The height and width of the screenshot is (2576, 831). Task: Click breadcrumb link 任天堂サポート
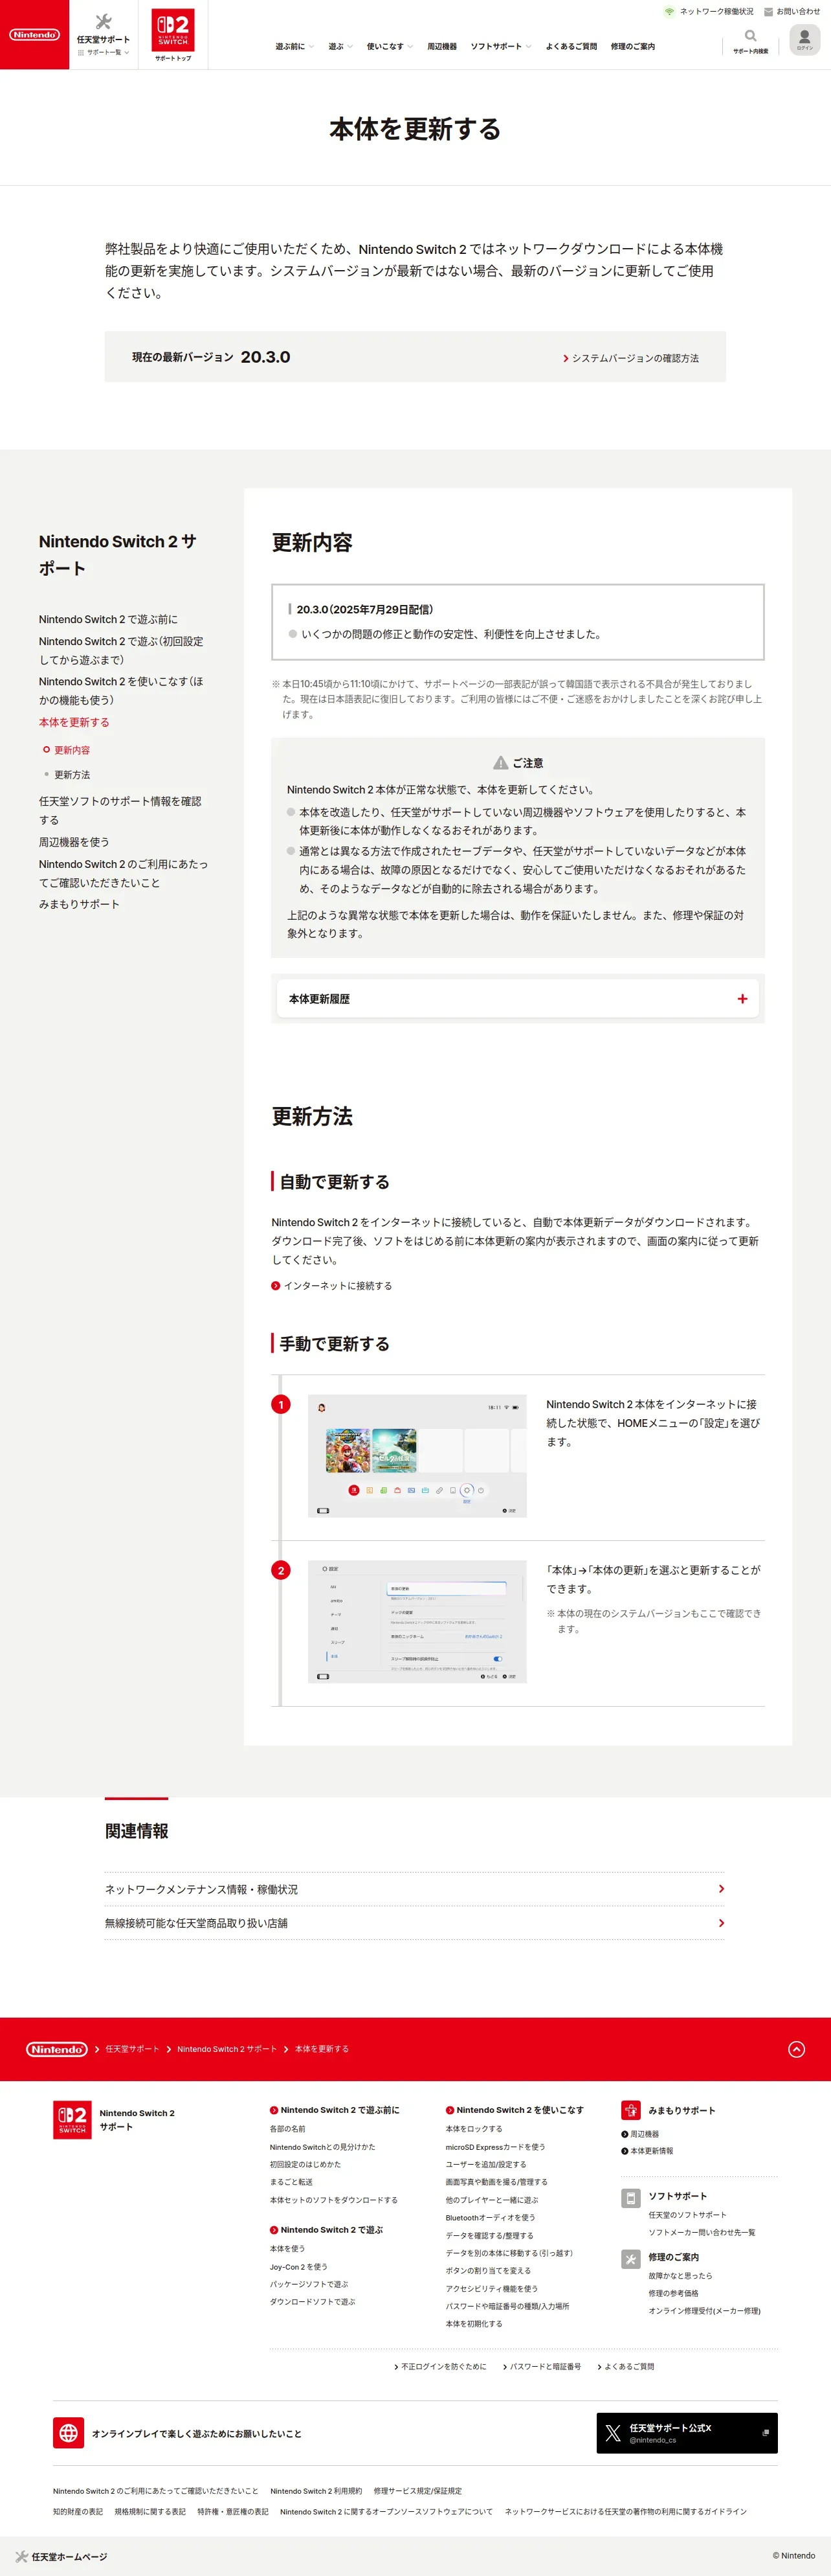[132, 2049]
